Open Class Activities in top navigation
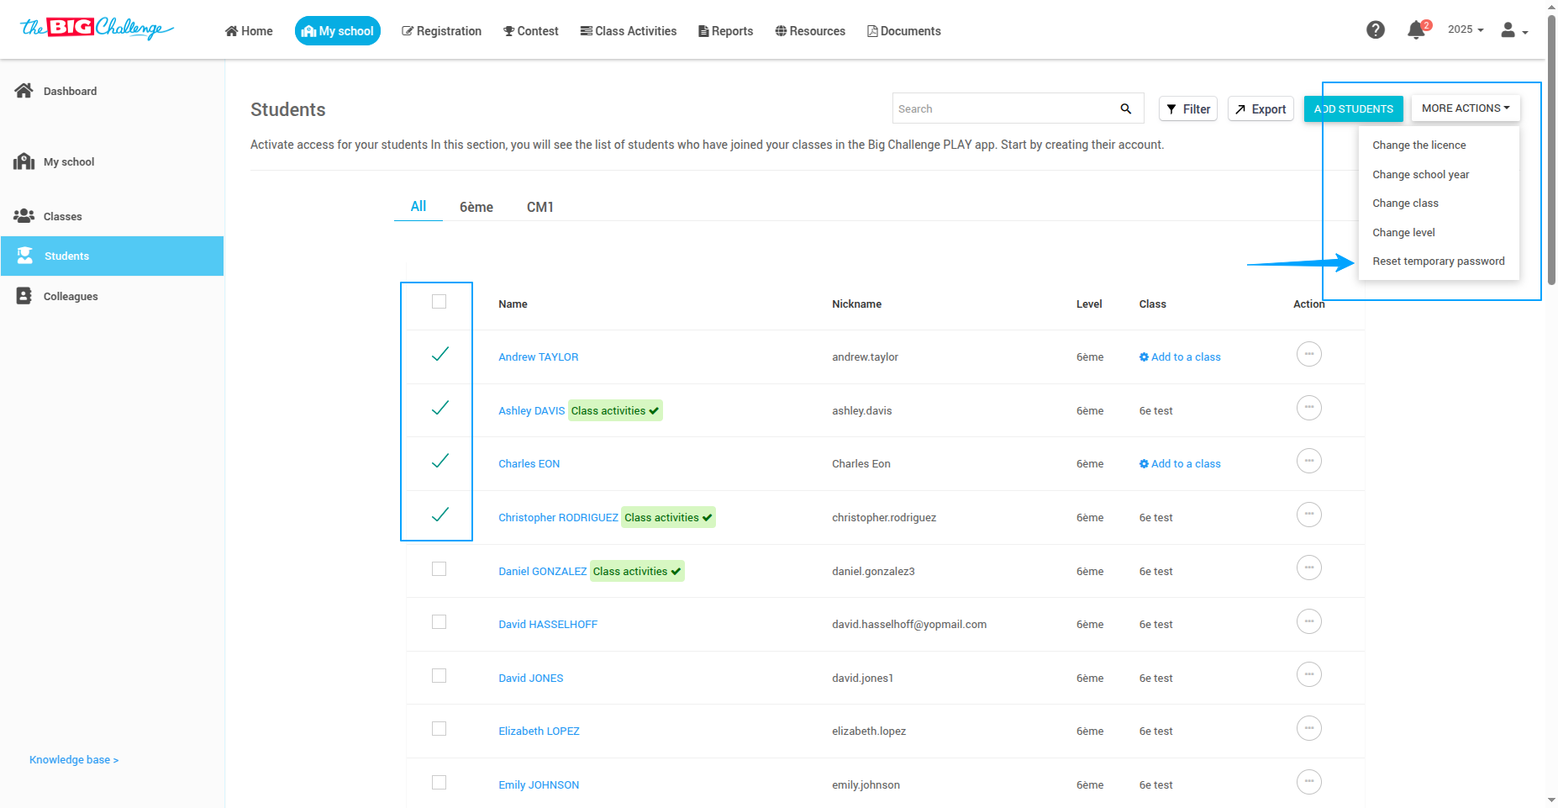 629,31
